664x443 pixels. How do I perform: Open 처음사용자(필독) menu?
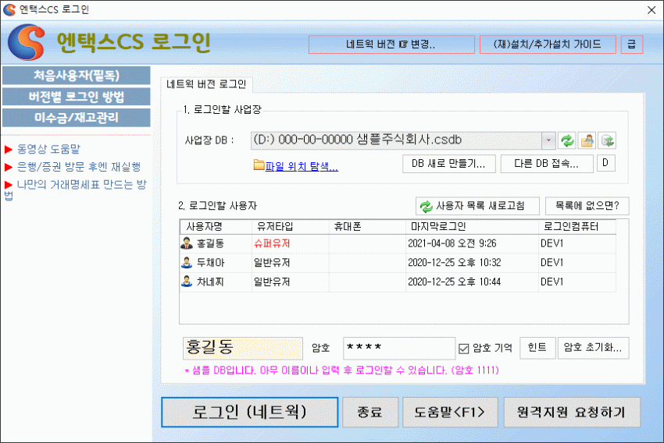click(x=77, y=76)
